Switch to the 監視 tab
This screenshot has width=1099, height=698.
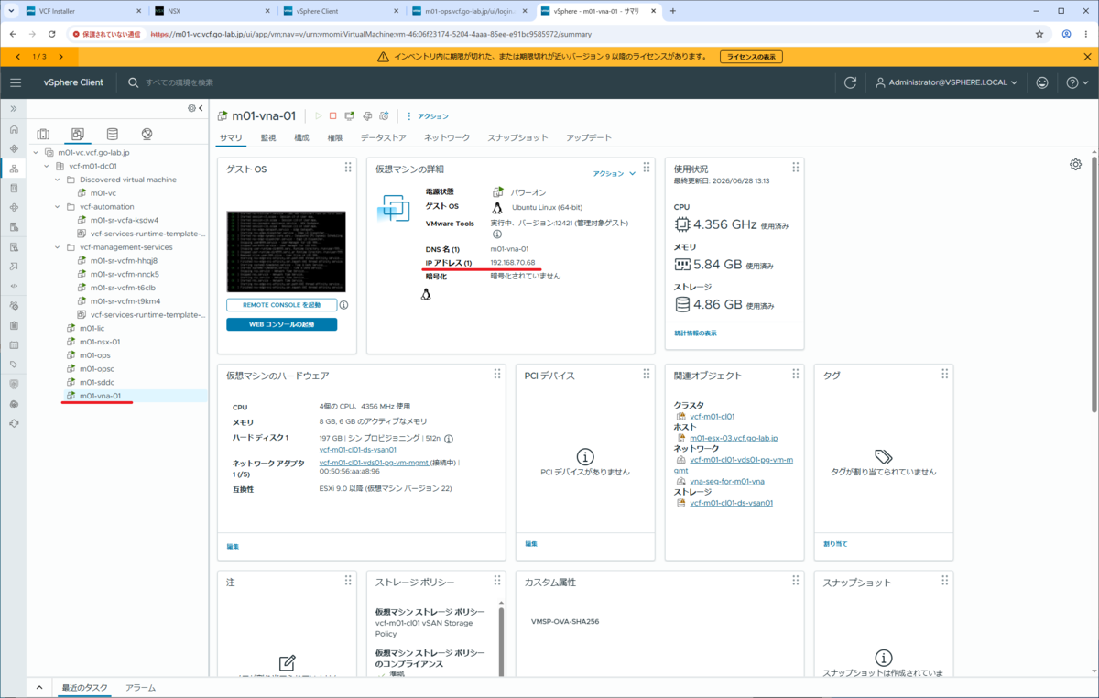tap(268, 137)
